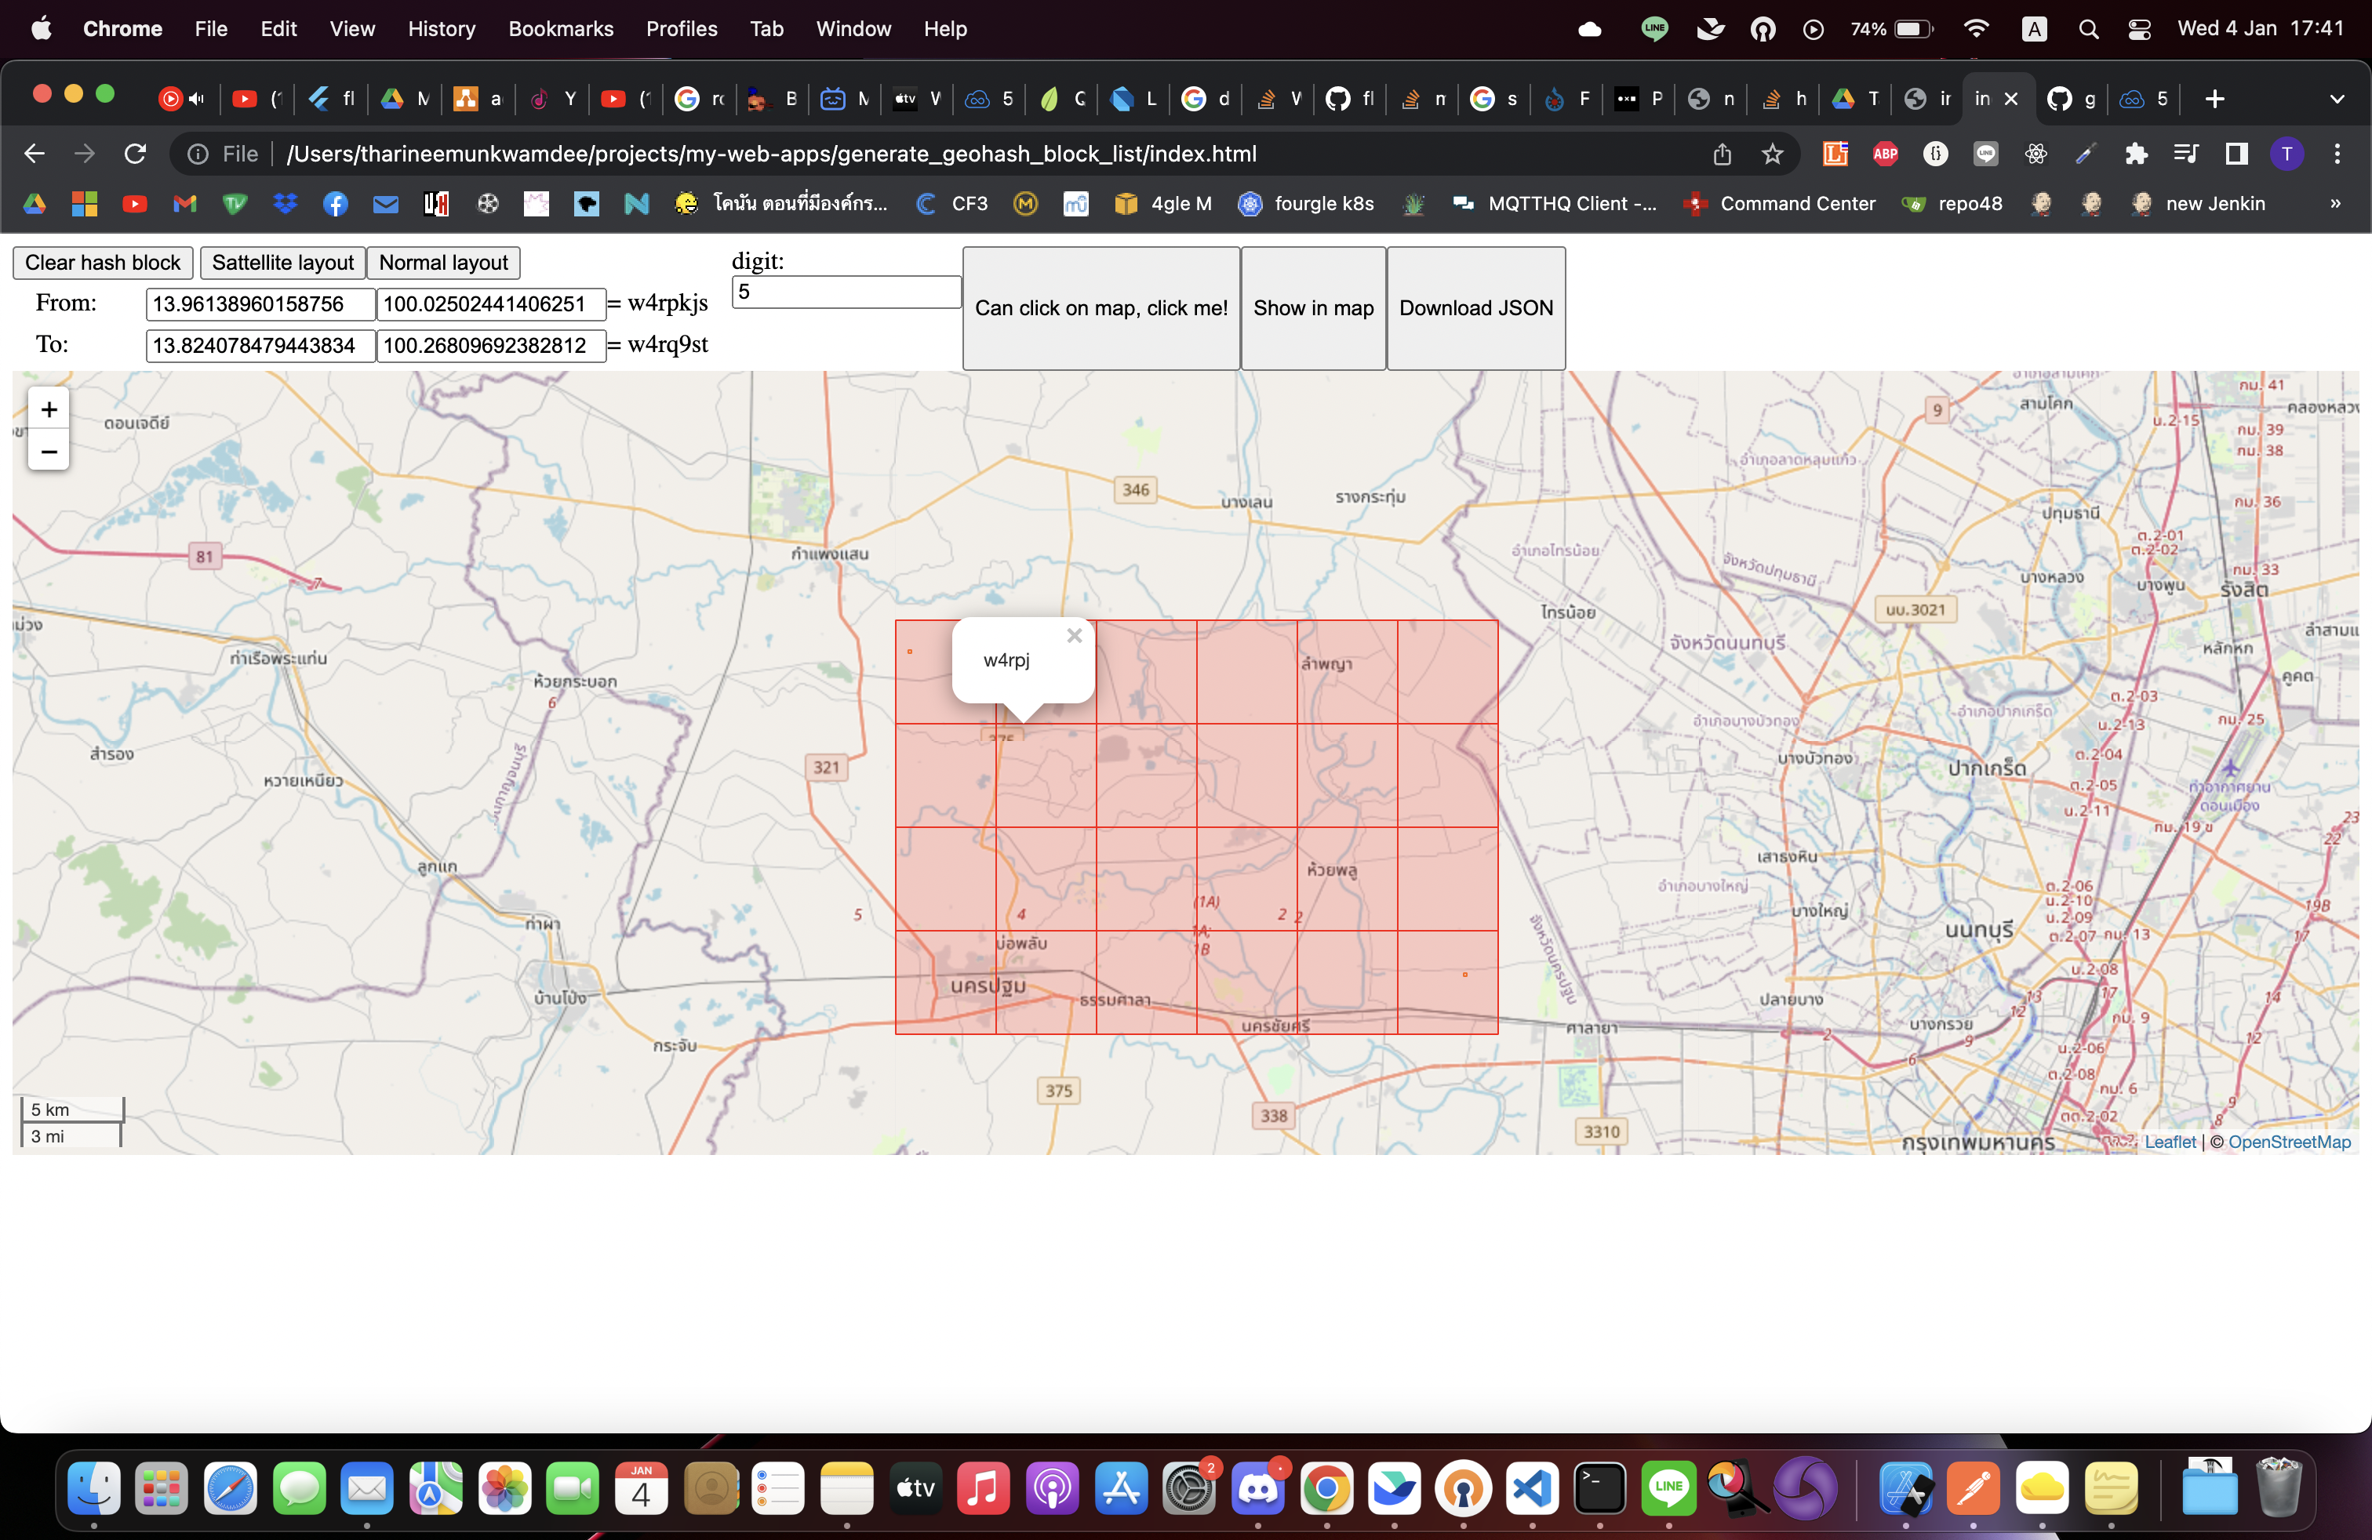The height and width of the screenshot is (1540, 2372).
Task: Open the OpenStreetMap attribution link
Action: coord(2290,1142)
